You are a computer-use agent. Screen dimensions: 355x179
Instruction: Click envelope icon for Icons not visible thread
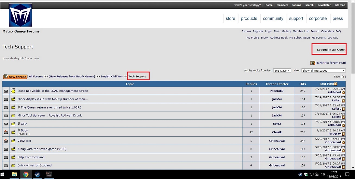6,91
